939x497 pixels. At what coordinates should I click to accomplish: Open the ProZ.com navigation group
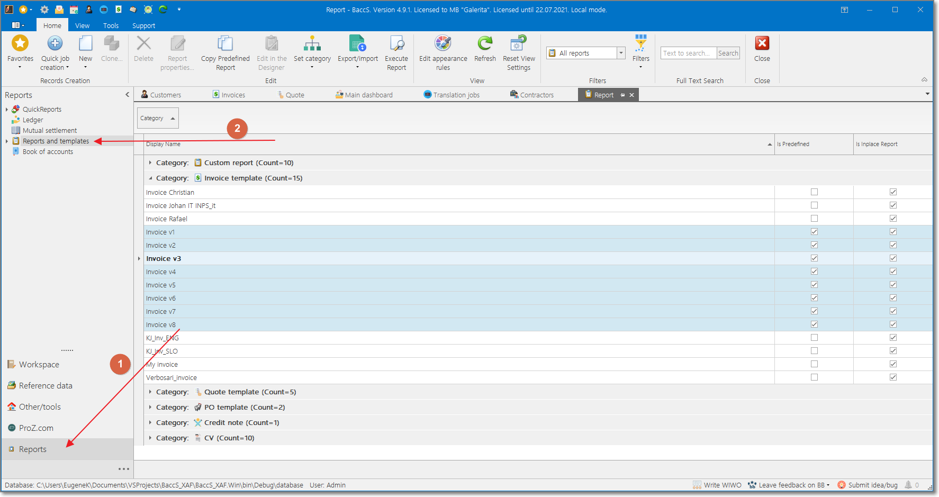pos(36,428)
